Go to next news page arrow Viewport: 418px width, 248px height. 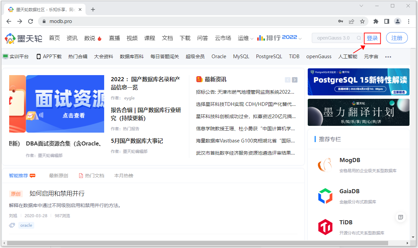(295, 80)
